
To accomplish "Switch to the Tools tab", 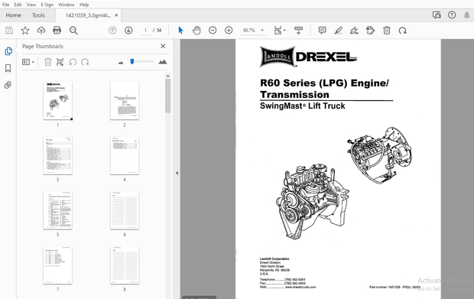I will [x=38, y=15].
